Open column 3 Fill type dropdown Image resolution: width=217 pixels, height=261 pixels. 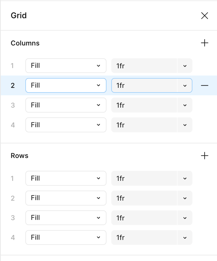point(66,105)
